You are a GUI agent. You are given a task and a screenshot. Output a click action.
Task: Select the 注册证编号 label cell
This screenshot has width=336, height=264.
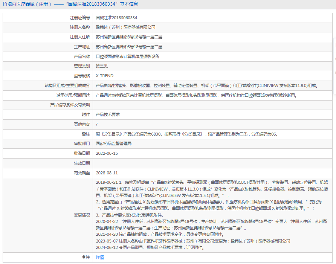pos(80,18)
